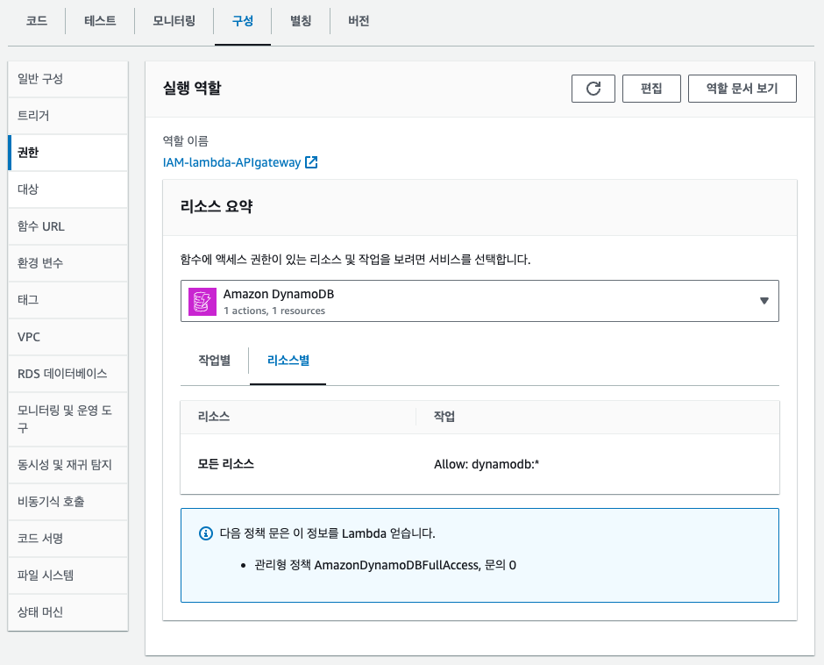
Task: Select the 작업별 tab
Action: (215, 361)
